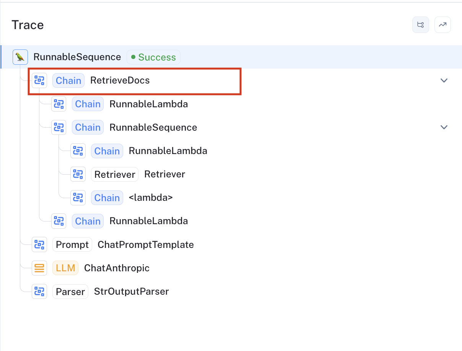Click the run icon left of the nested RunnableSequence
Screen dimensions: 462x351
coord(59,127)
